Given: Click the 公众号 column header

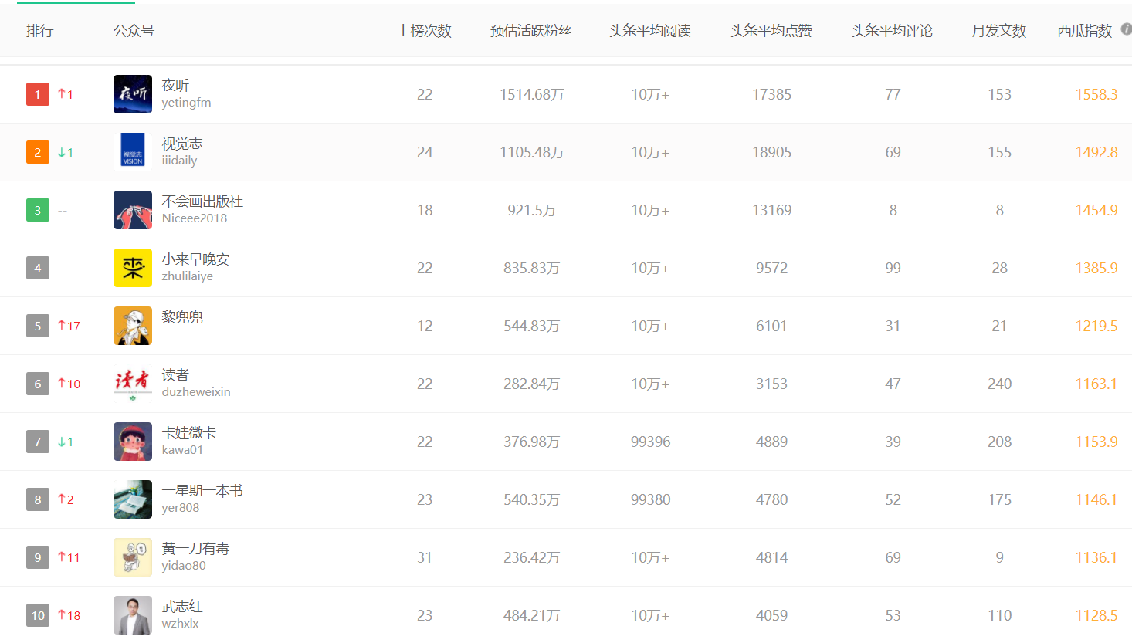Looking at the screenshot, I should 134,31.
